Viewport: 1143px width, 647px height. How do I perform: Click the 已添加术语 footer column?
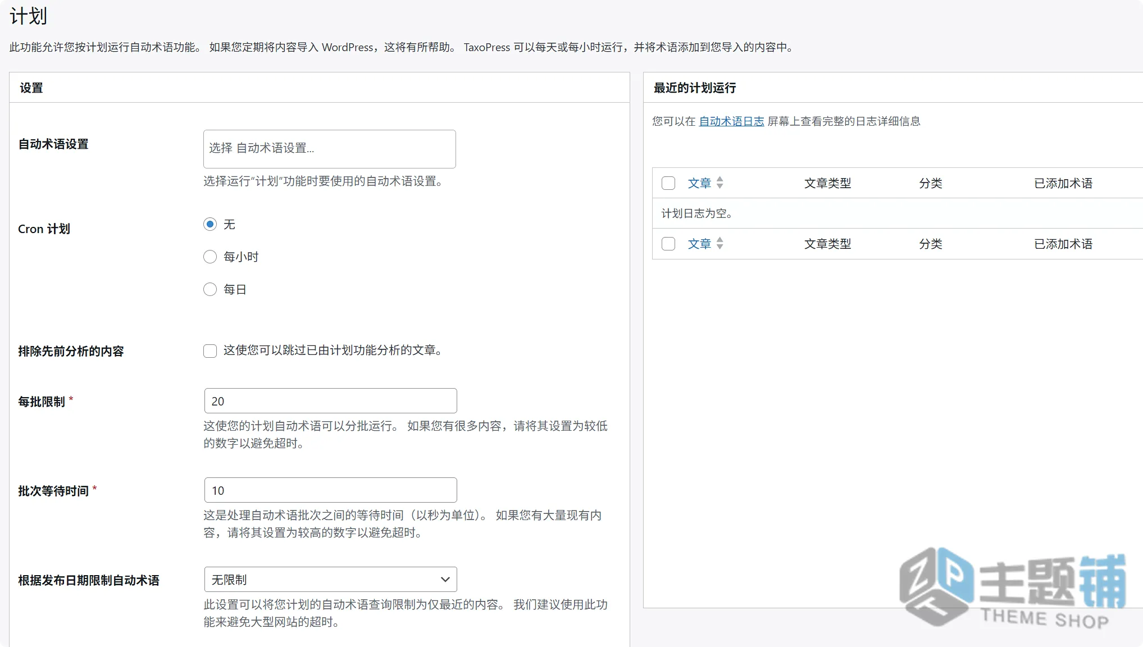click(x=1063, y=244)
